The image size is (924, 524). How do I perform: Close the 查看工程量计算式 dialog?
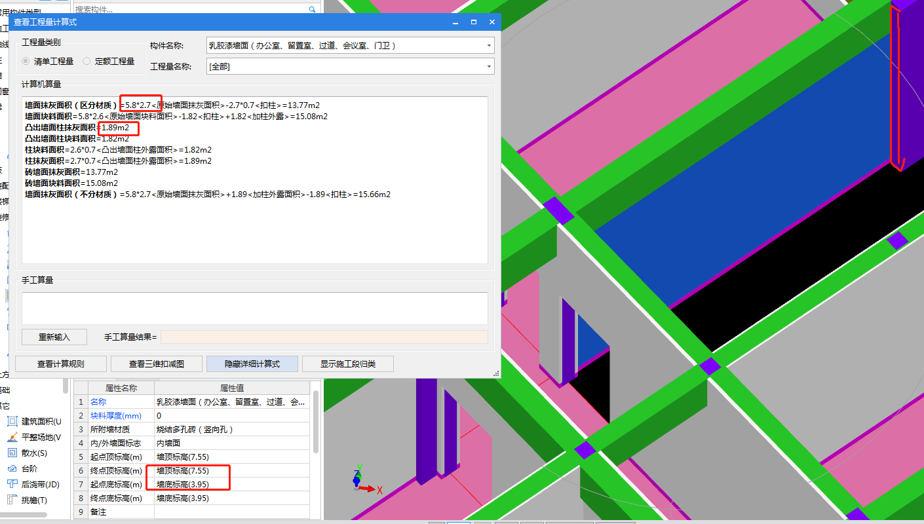(x=491, y=22)
